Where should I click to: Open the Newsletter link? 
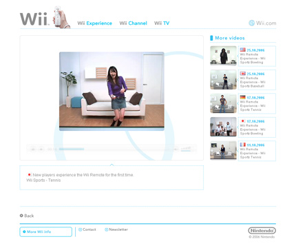click(x=116, y=229)
